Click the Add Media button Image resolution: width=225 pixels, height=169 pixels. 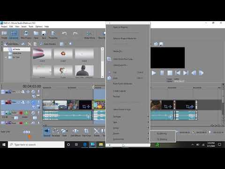[11, 44]
